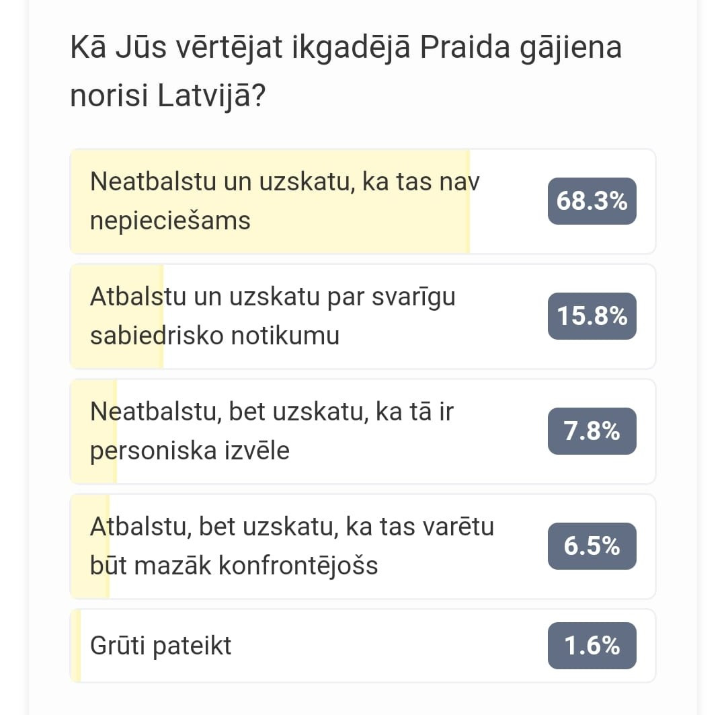Click 'sabiedrisko notikumu' text in second option
Image resolution: width=726 pixels, height=715 pixels.
tap(215, 336)
